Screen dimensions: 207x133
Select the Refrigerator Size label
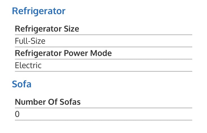[47, 29]
